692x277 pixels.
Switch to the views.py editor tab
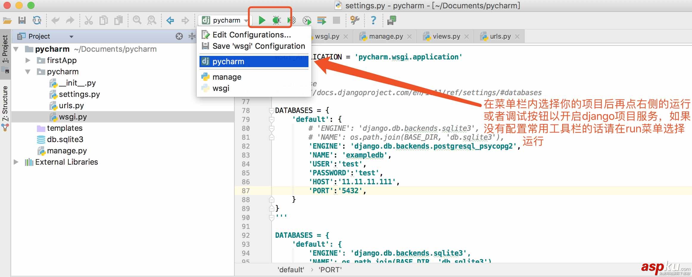pyautogui.click(x=446, y=36)
